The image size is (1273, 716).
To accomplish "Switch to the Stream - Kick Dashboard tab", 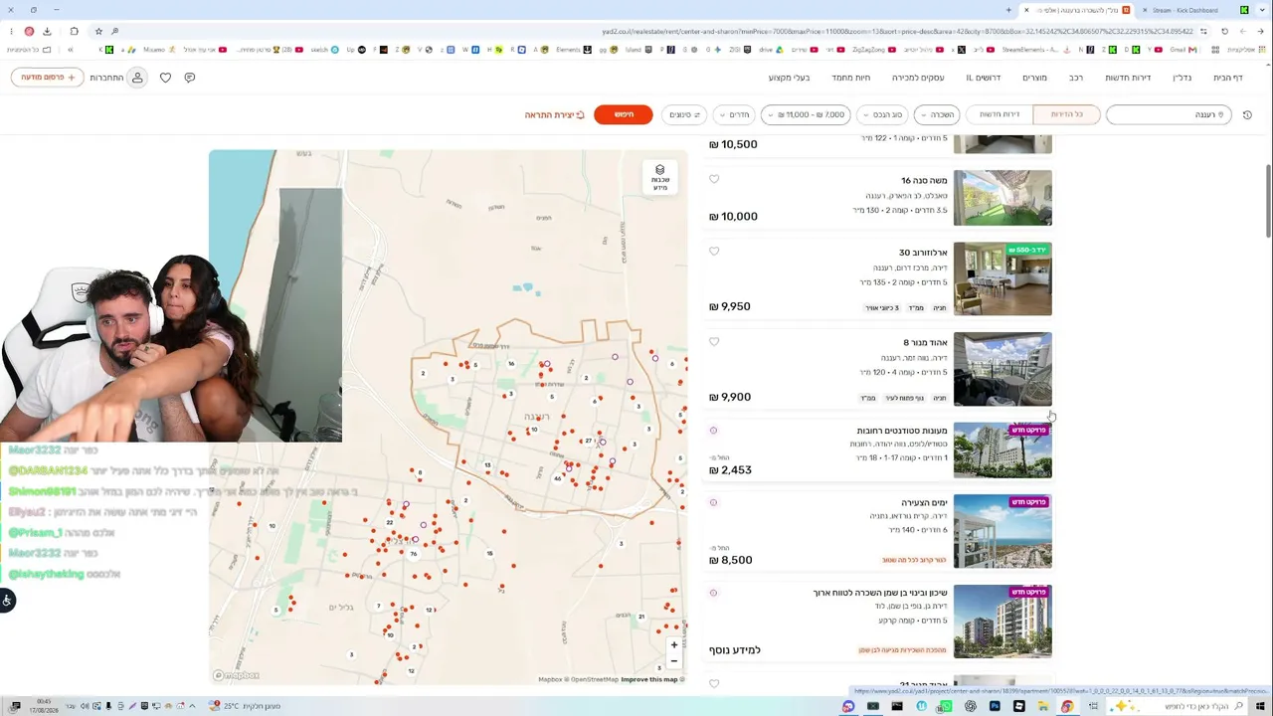I will tap(1184, 10).
